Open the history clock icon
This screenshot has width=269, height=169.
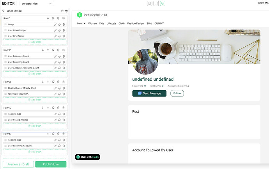tap(62, 11)
